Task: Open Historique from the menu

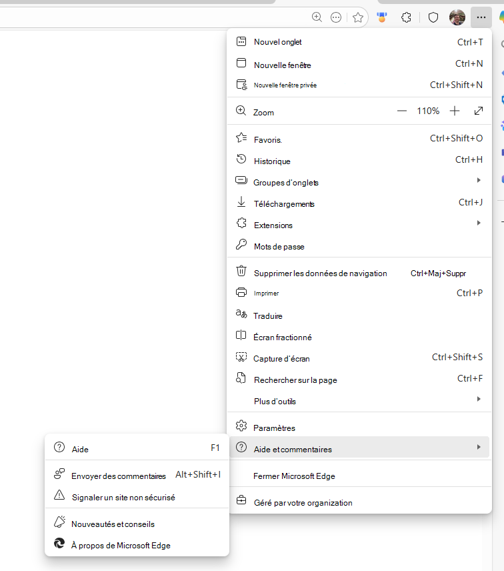Action: click(359, 160)
